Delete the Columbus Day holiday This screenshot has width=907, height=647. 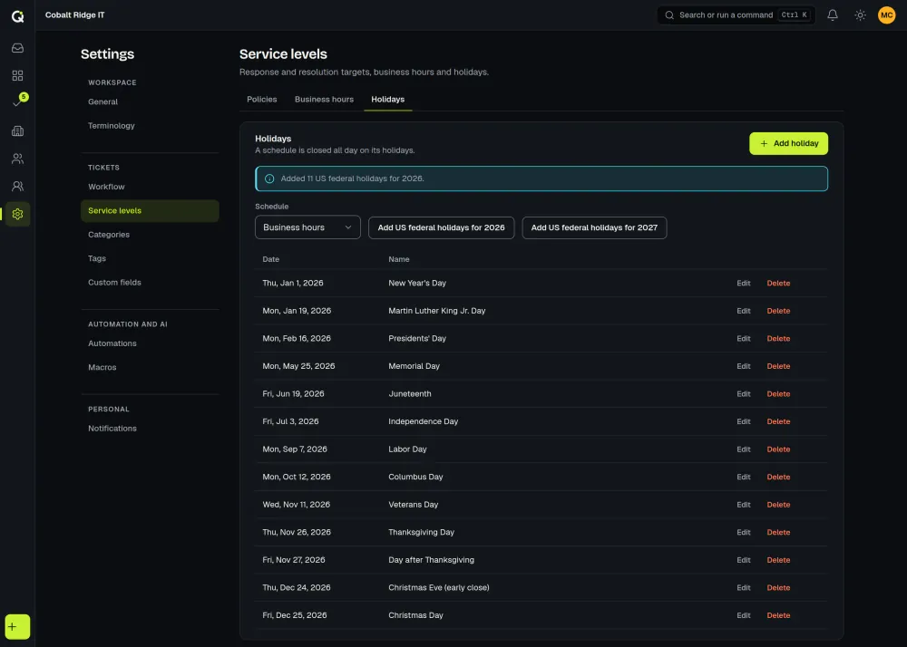click(x=778, y=478)
